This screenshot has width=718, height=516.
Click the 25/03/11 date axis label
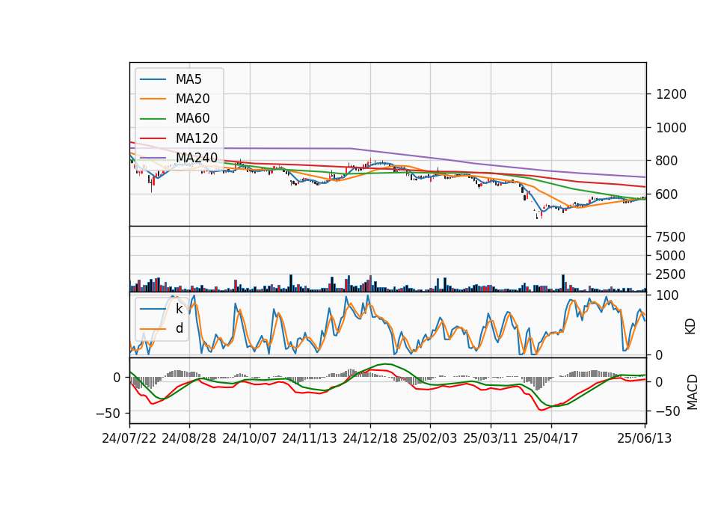491,438
